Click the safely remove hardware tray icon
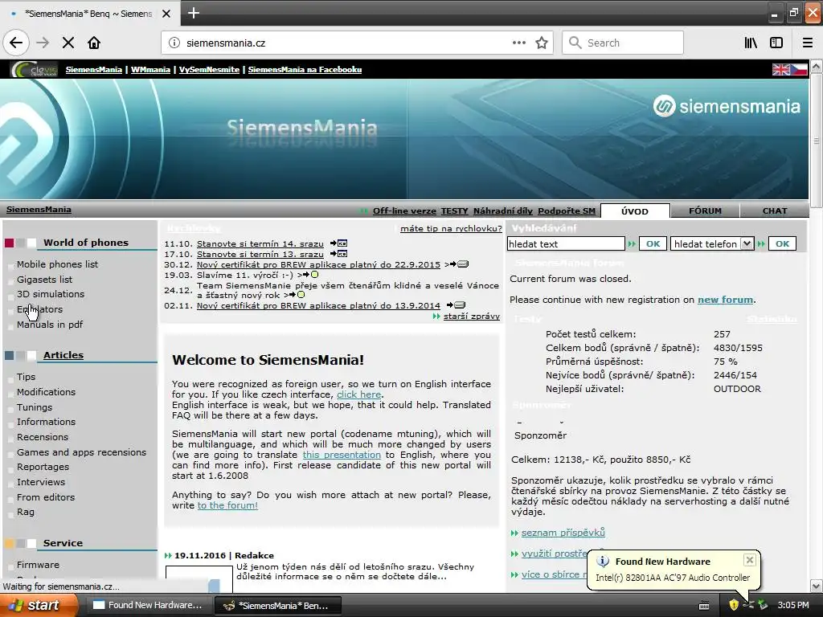The height and width of the screenshot is (617, 823). coord(763,605)
